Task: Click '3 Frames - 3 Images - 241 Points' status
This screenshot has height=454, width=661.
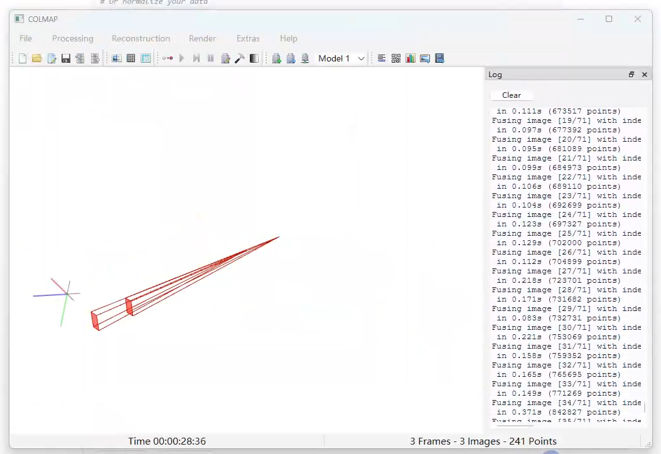Action: pyautogui.click(x=483, y=441)
